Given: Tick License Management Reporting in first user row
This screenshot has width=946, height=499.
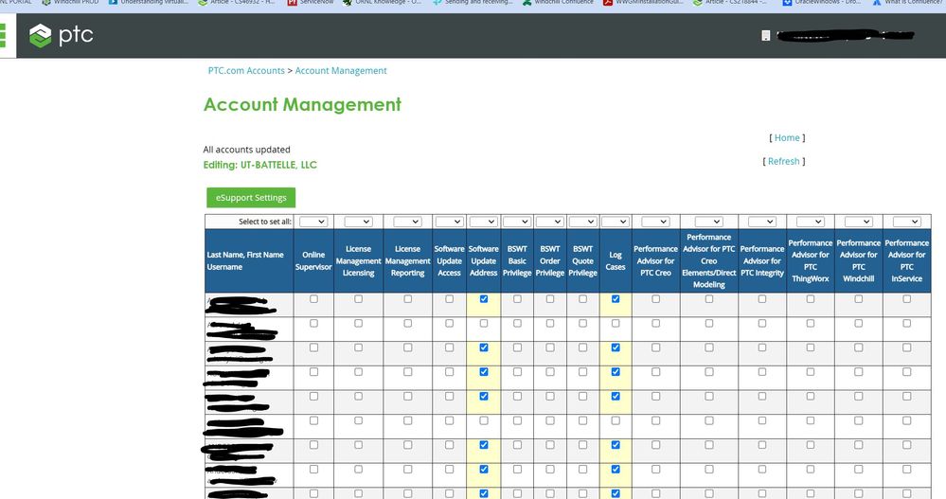Looking at the screenshot, I should pos(408,298).
